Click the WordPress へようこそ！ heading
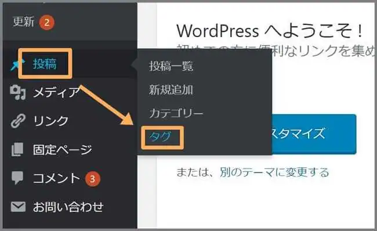 [x=270, y=31]
